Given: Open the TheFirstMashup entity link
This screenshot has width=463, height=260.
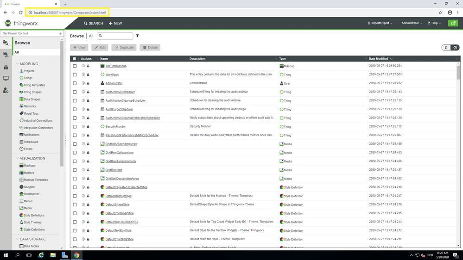Looking at the screenshot, I should [116, 66].
